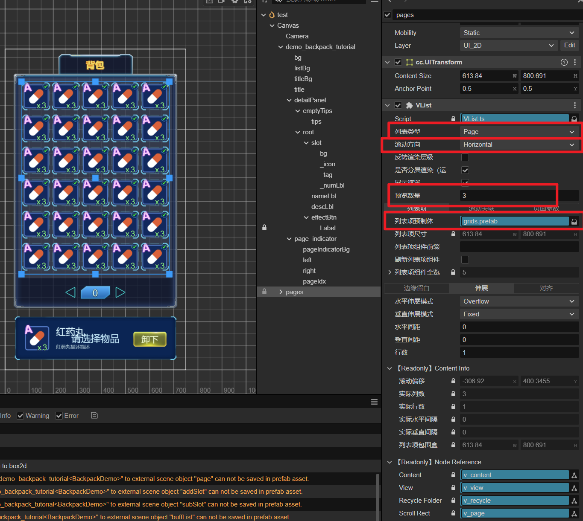Click the 行数 input field

519,353
